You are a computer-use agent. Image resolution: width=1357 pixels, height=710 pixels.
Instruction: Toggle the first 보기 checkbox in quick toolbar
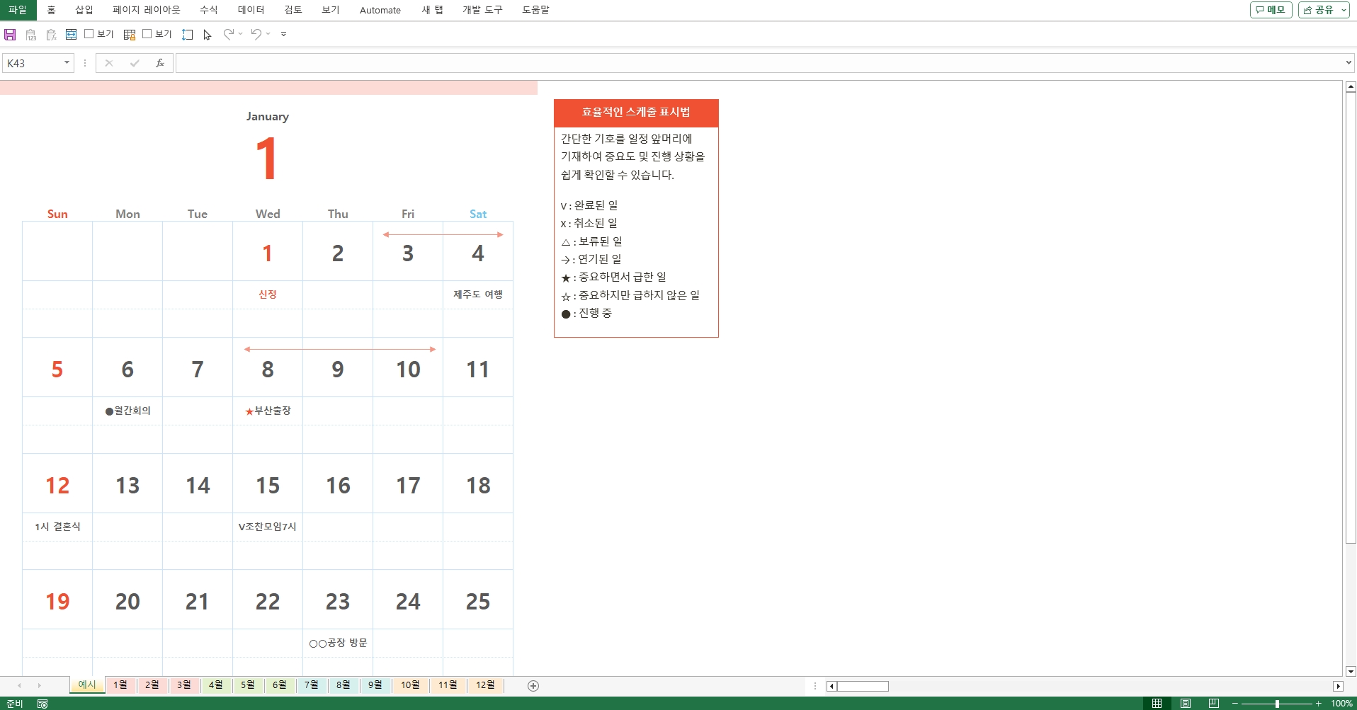(x=89, y=33)
